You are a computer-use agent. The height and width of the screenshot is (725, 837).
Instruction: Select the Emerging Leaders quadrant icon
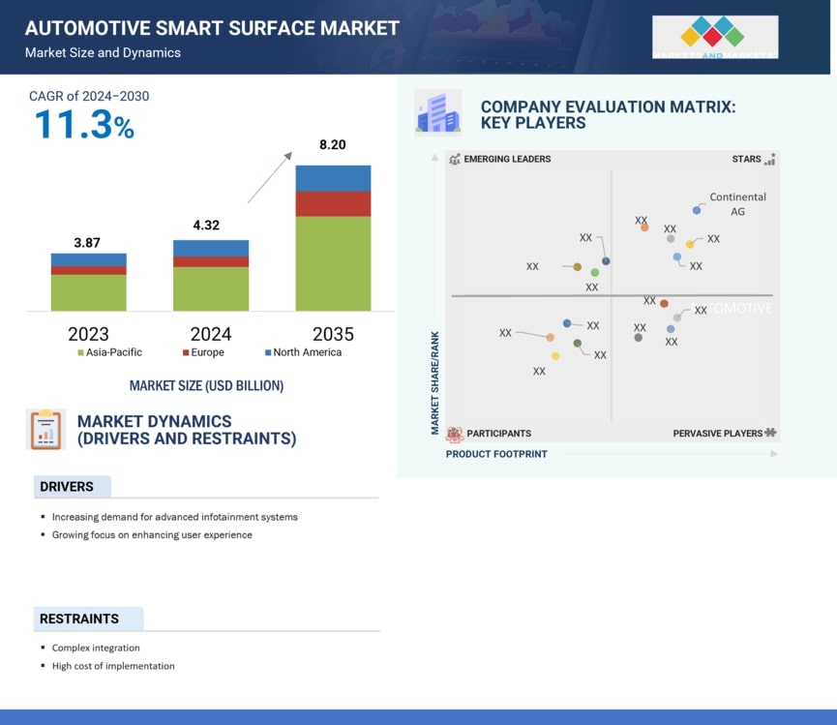454,159
